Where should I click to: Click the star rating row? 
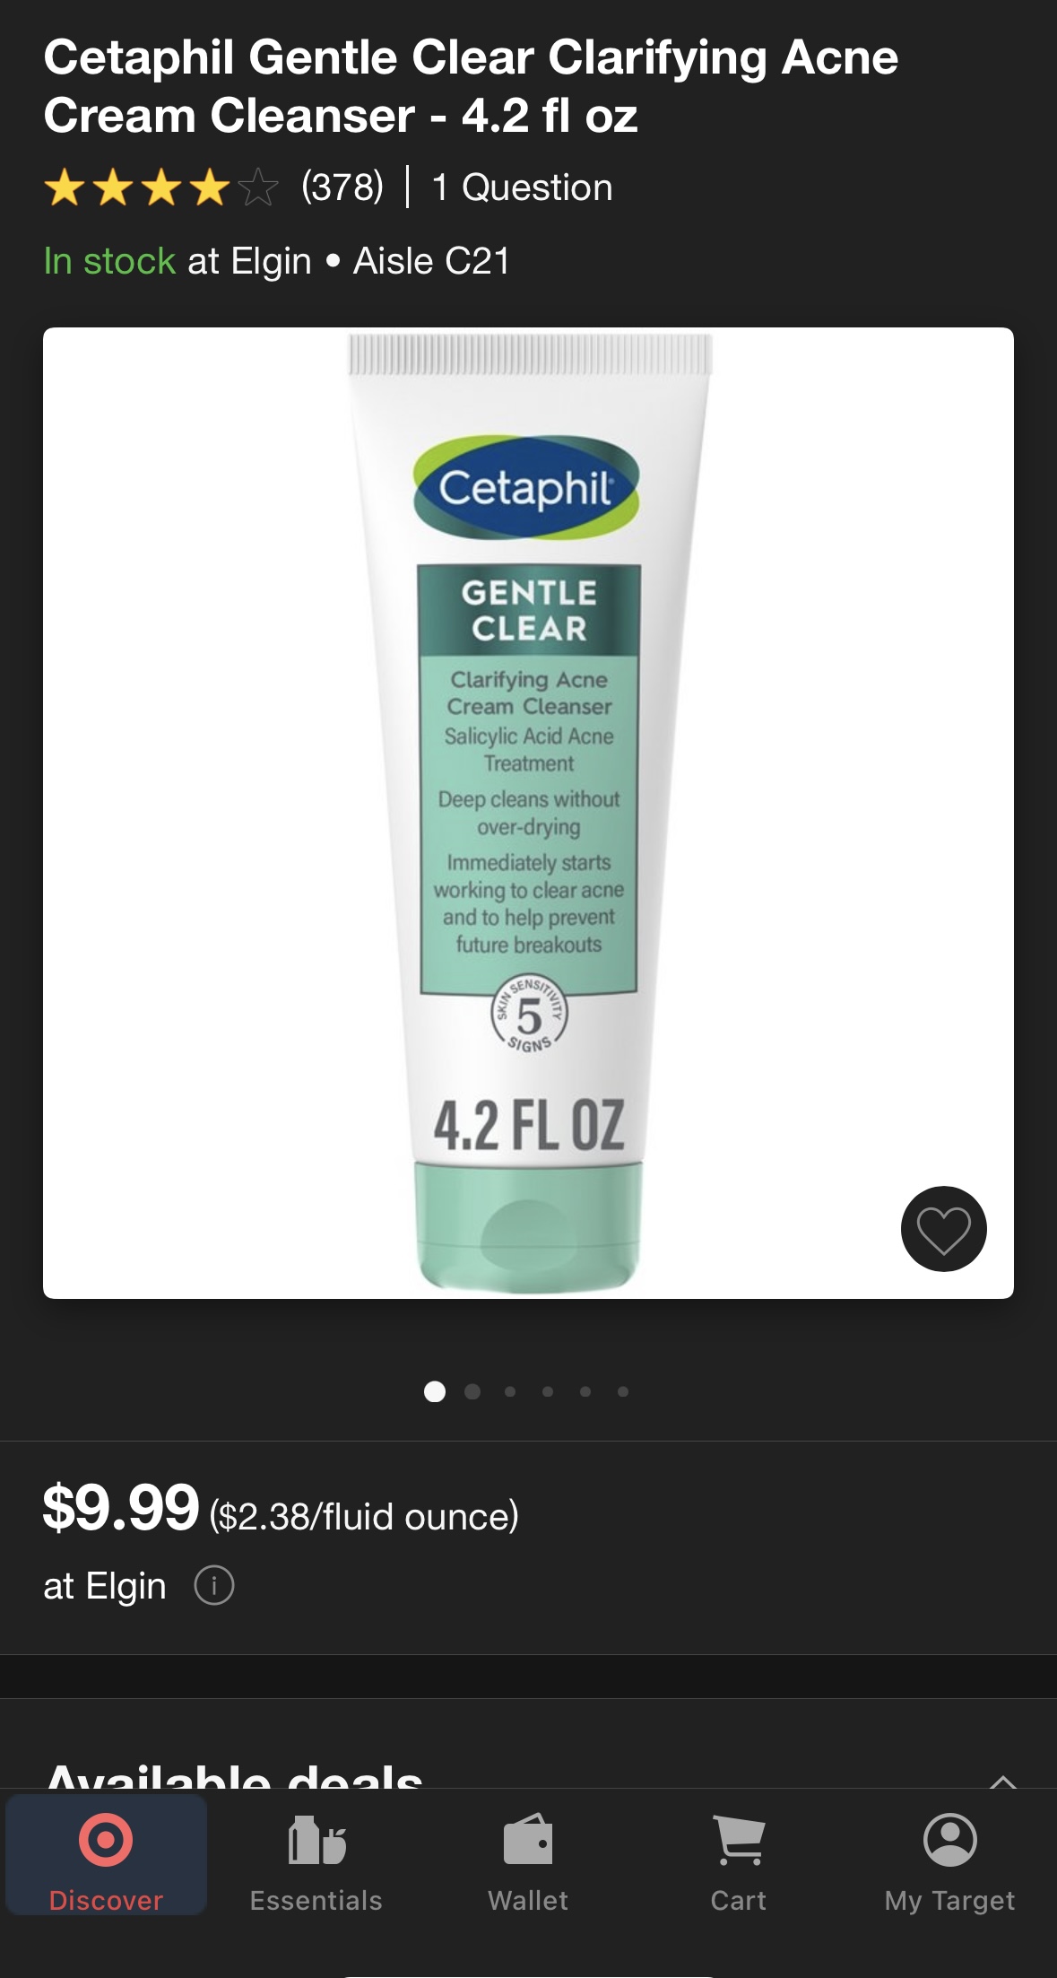161,187
